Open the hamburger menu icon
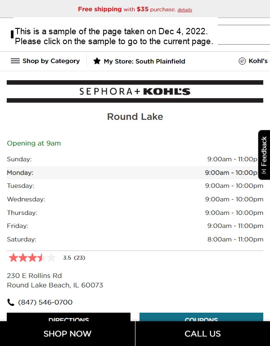This screenshot has height=346, width=270. (15, 61)
